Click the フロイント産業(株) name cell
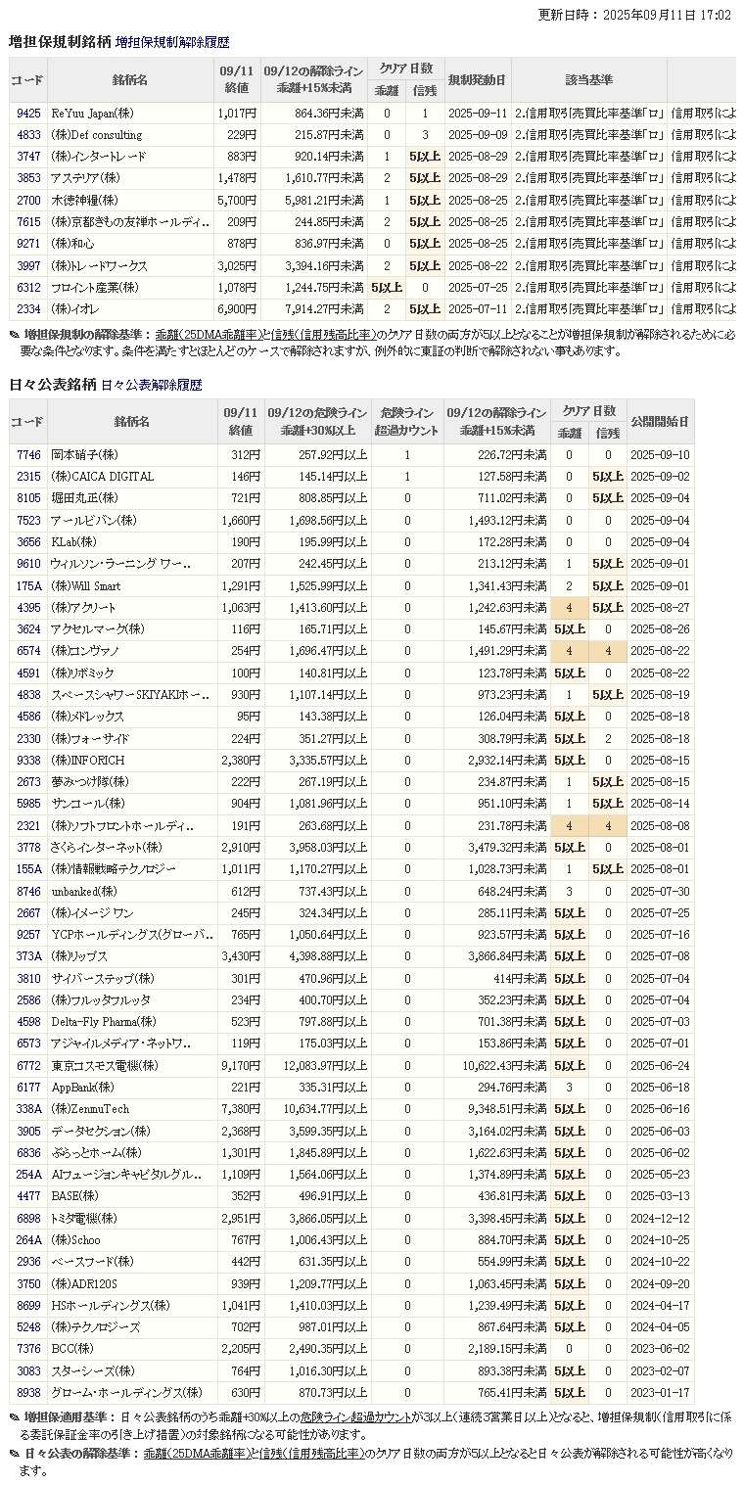This screenshot has height=1485, width=744. pyautogui.click(x=130, y=288)
